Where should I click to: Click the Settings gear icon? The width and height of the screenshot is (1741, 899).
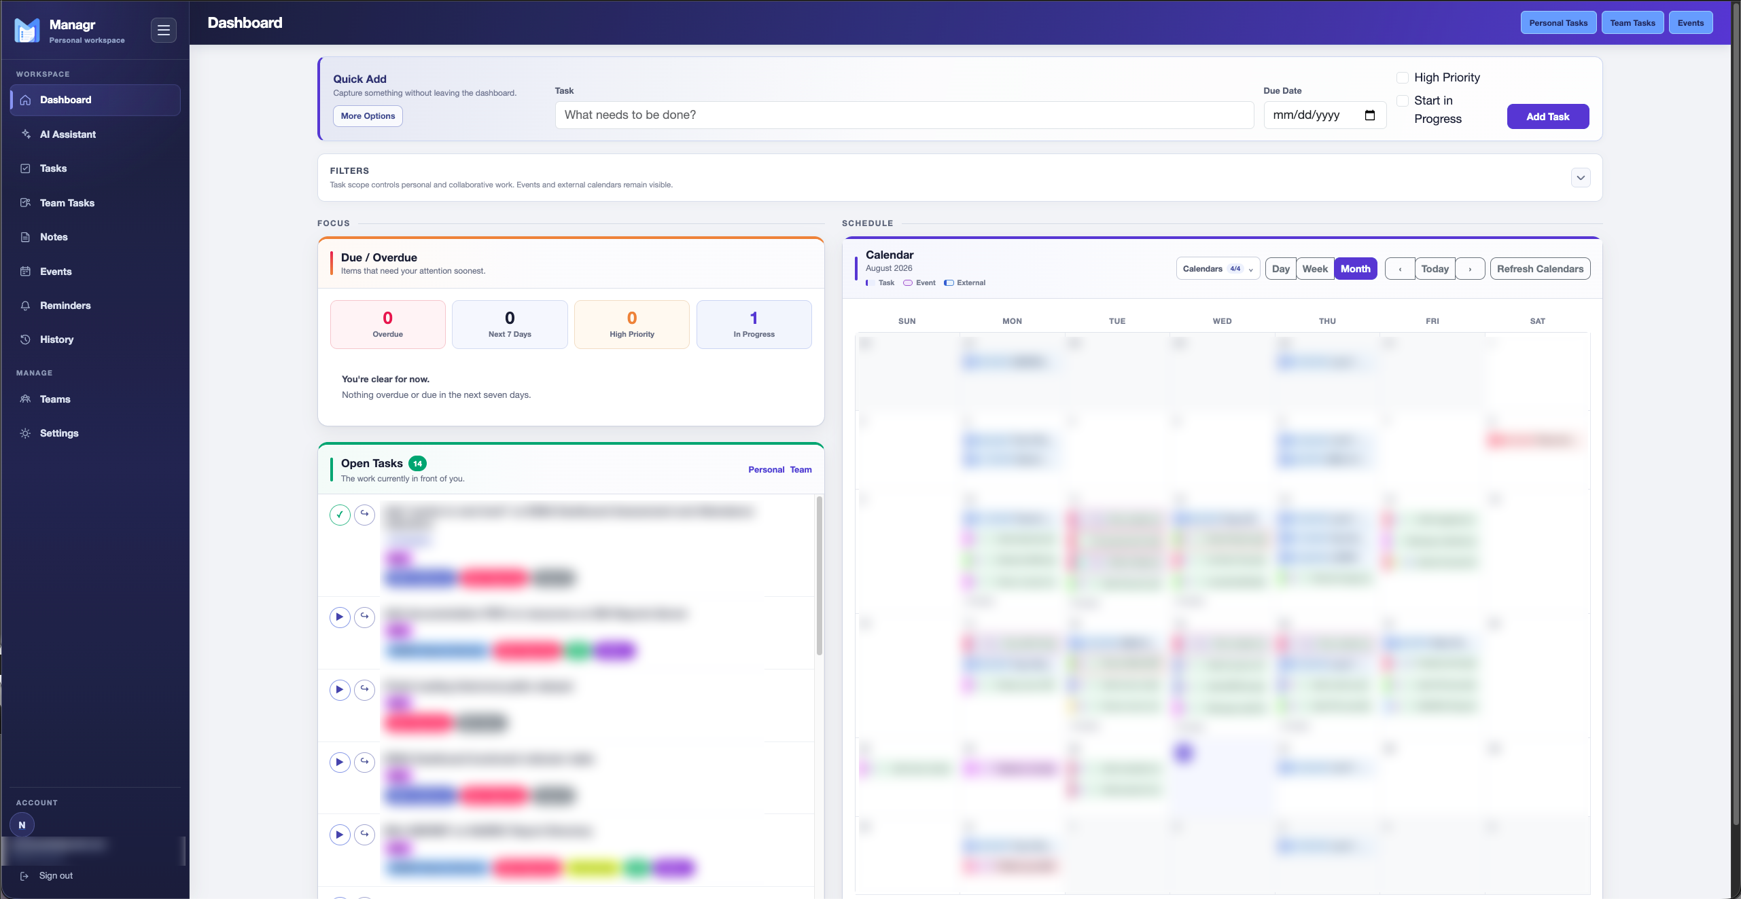26,433
